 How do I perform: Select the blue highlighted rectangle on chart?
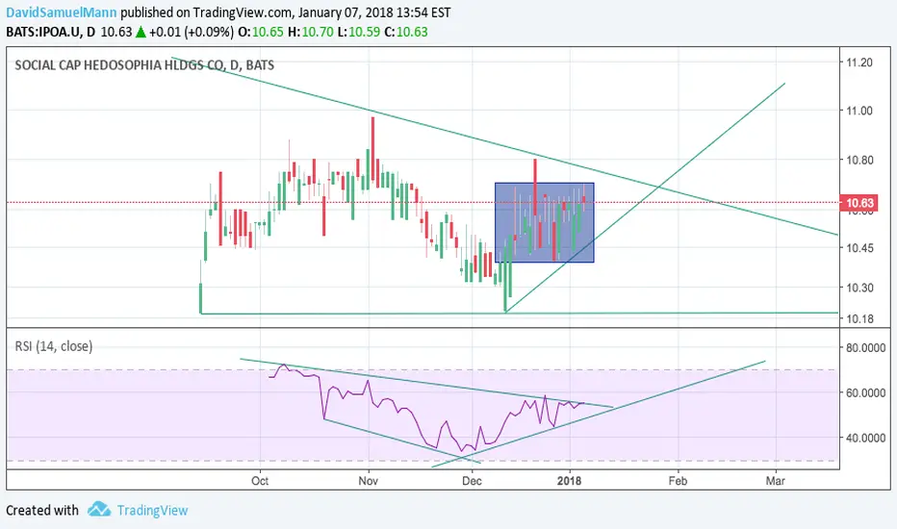[x=545, y=222]
